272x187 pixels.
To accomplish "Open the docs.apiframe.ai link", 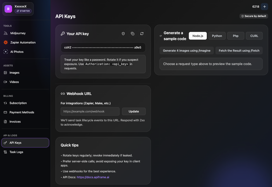I will coord(93,177).
